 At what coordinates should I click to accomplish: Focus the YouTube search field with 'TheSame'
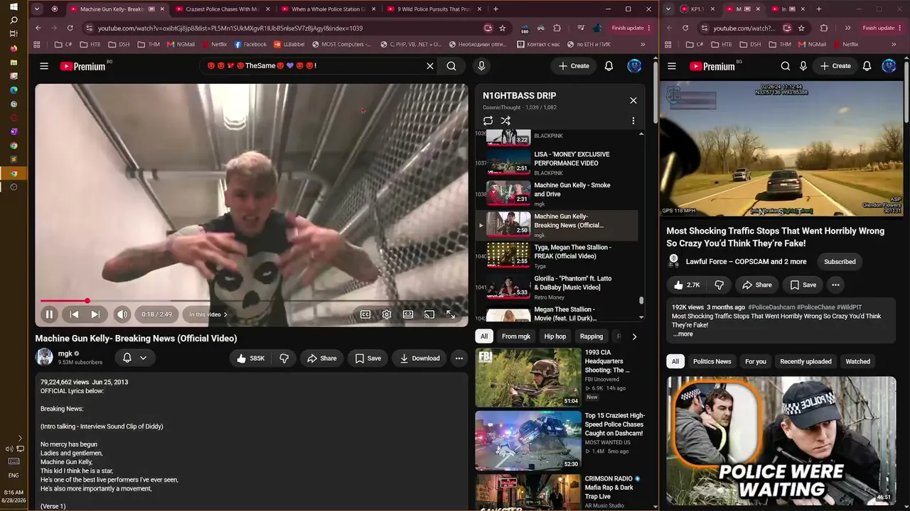tap(313, 66)
